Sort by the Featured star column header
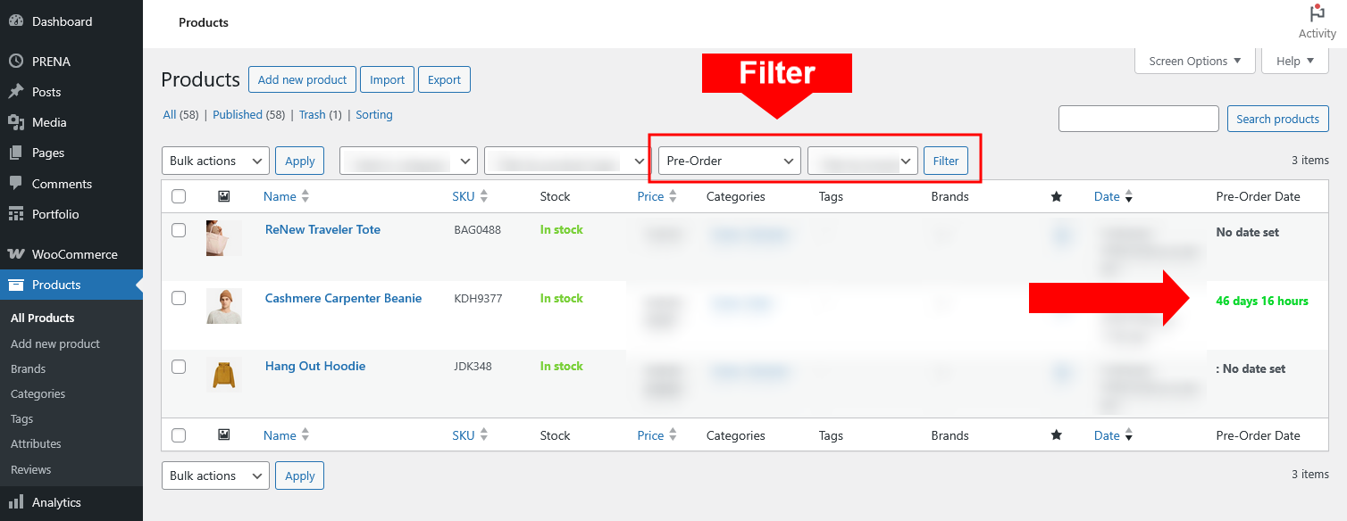The height and width of the screenshot is (521, 1347). click(x=1057, y=196)
